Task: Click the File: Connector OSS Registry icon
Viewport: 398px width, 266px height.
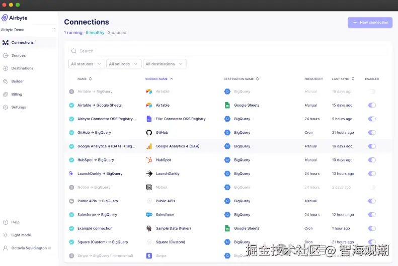Action: pyautogui.click(x=149, y=119)
